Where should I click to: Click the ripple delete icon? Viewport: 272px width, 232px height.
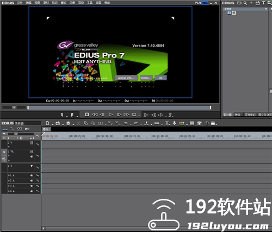[x=118, y=123]
